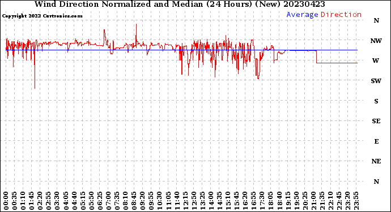This screenshot has width=391, height=212.
Task: Click the "00:35" time axis label
Action: [15, 201]
